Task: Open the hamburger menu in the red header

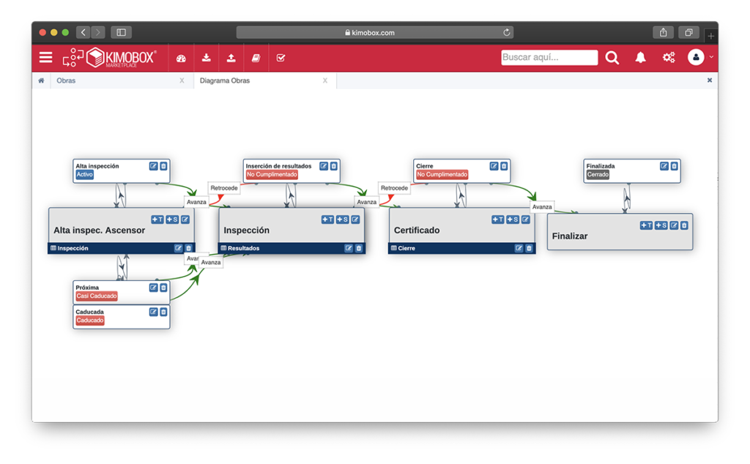Action: 45,57
